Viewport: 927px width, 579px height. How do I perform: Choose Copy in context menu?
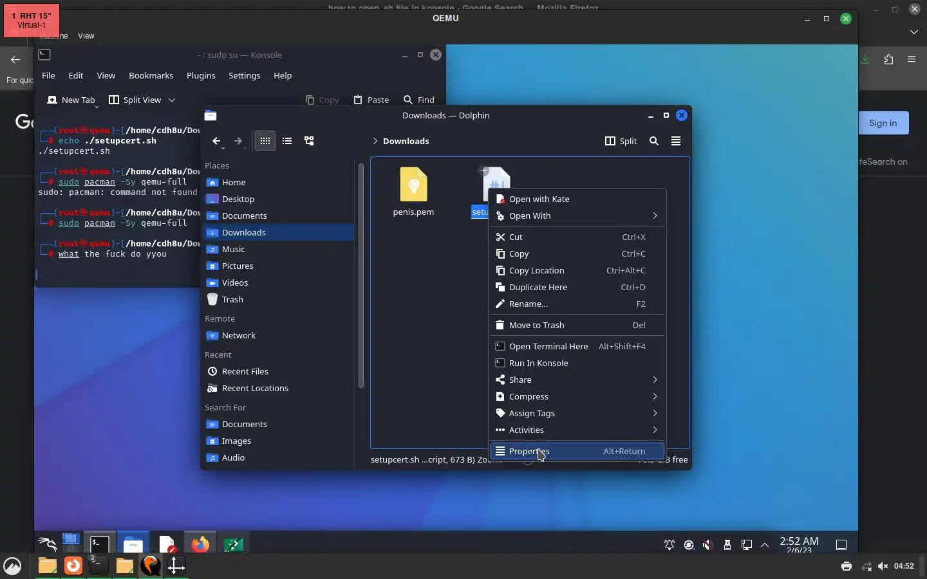coord(577,253)
